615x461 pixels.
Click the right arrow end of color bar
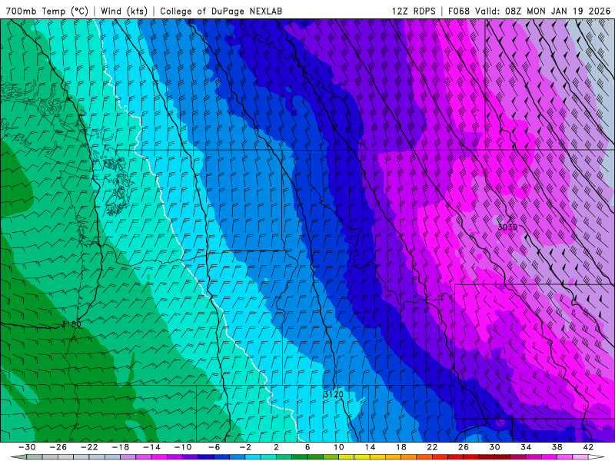pos(597,457)
